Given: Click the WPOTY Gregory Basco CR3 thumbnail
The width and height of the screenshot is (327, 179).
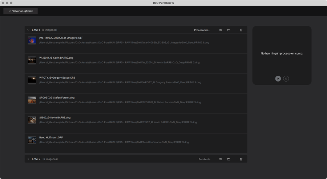Looking at the screenshot, I should (x=32, y=80).
